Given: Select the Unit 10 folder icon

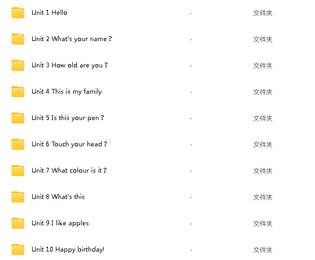Looking at the screenshot, I should (x=18, y=249).
